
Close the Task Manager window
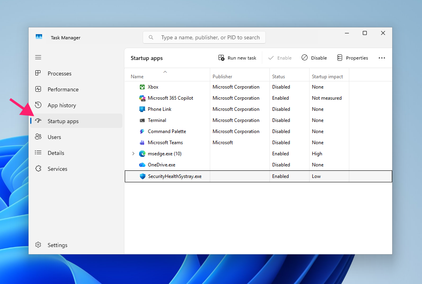pos(383,33)
